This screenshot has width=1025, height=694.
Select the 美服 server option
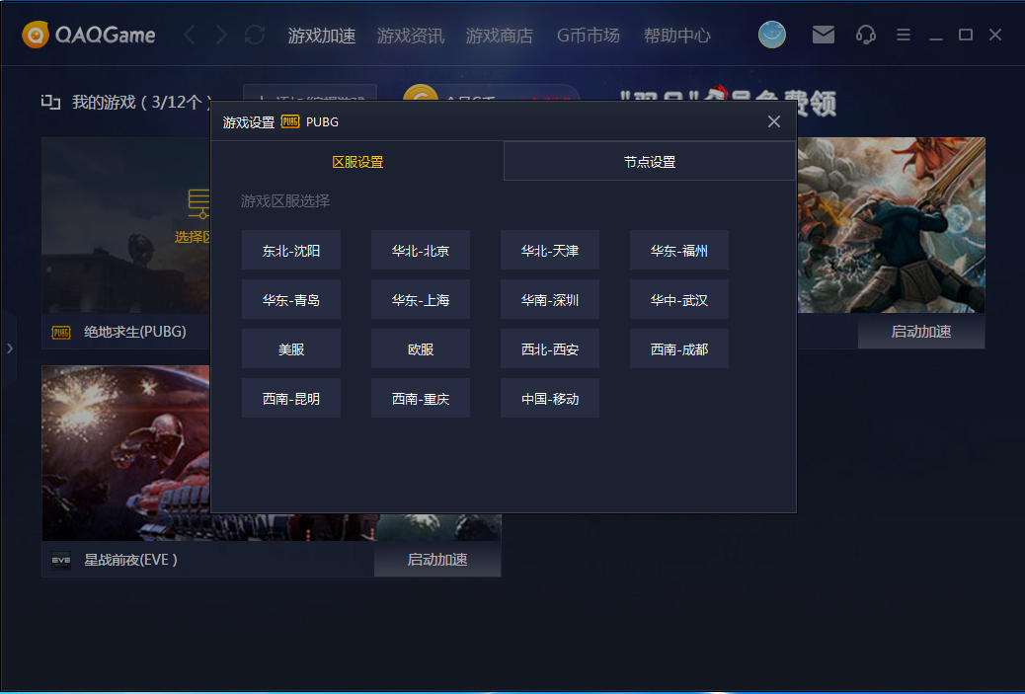coord(291,349)
